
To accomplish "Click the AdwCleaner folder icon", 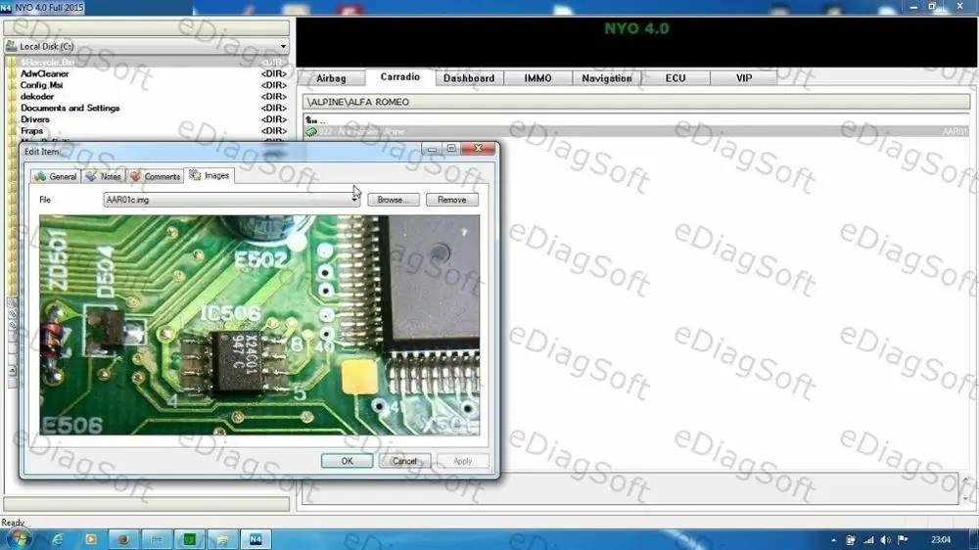I will click(x=12, y=73).
